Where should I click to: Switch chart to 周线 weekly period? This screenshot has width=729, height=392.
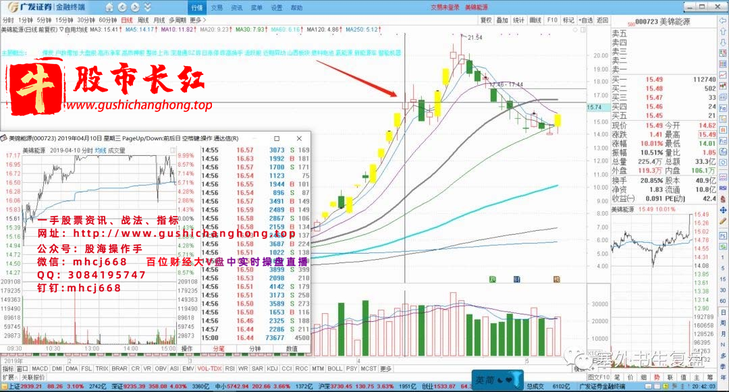tap(143, 20)
